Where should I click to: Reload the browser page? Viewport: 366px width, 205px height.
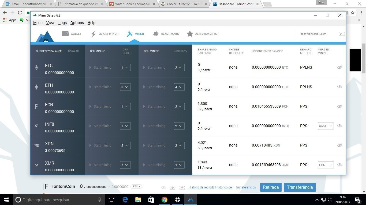tap(20, 13)
